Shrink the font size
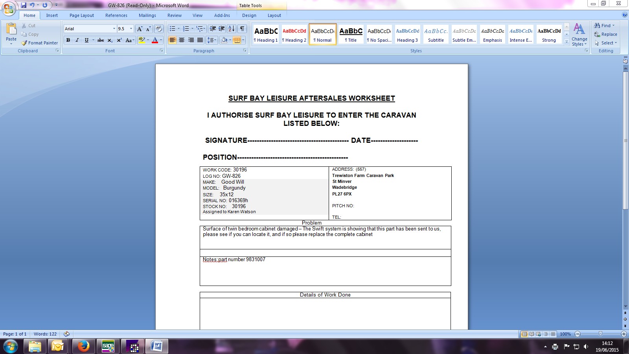 click(x=148, y=29)
